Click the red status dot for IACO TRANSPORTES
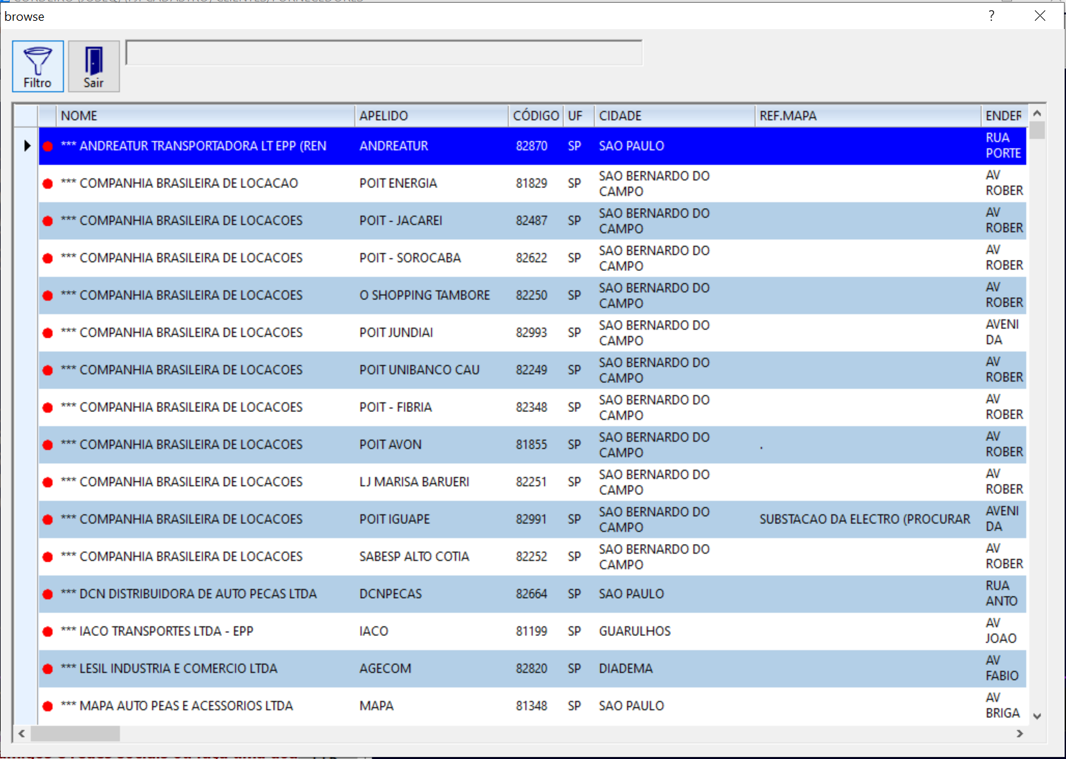The image size is (1066, 759). tap(48, 632)
